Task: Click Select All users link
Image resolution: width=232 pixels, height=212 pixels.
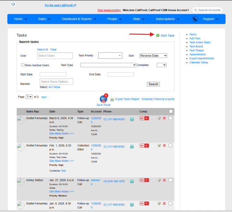Action: (x=42, y=50)
